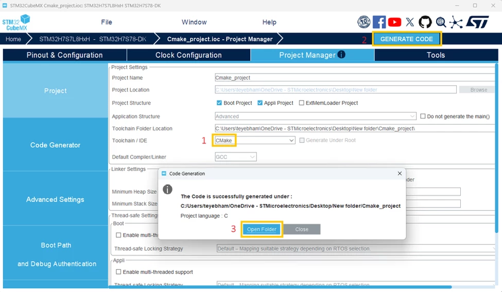Enable Boot multi-threaded support checkbox

point(118,235)
